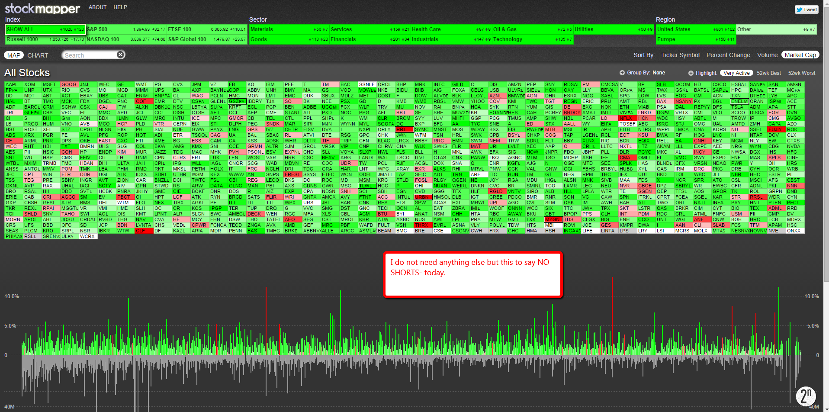Screen dimensions: 829x412
Task: Click the TOSBF stock tile
Action: pyautogui.click(x=627, y=124)
